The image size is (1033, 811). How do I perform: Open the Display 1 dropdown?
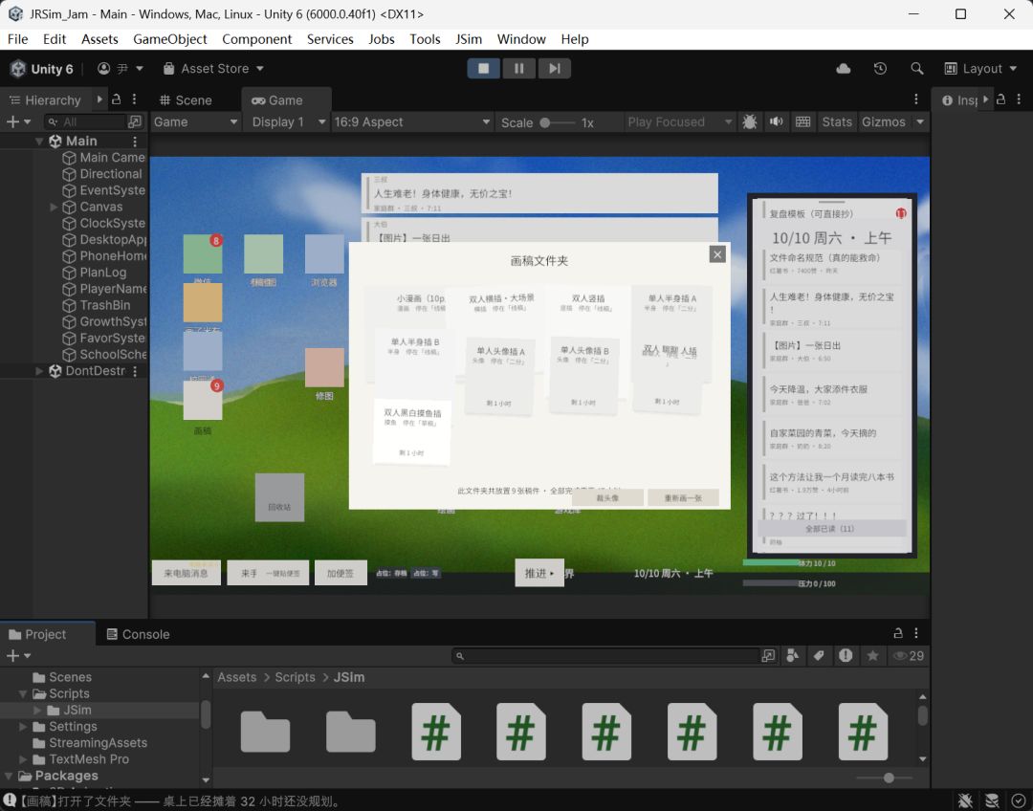(287, 121)
